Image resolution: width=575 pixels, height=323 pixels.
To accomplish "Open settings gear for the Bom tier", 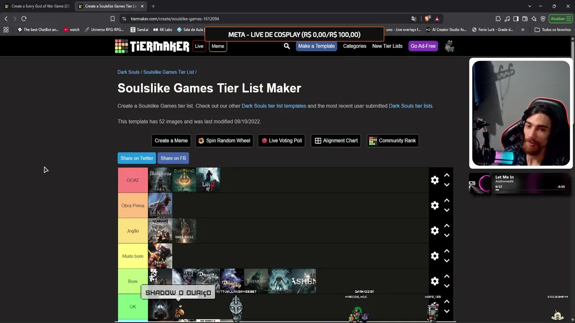I will click(434, 281).
